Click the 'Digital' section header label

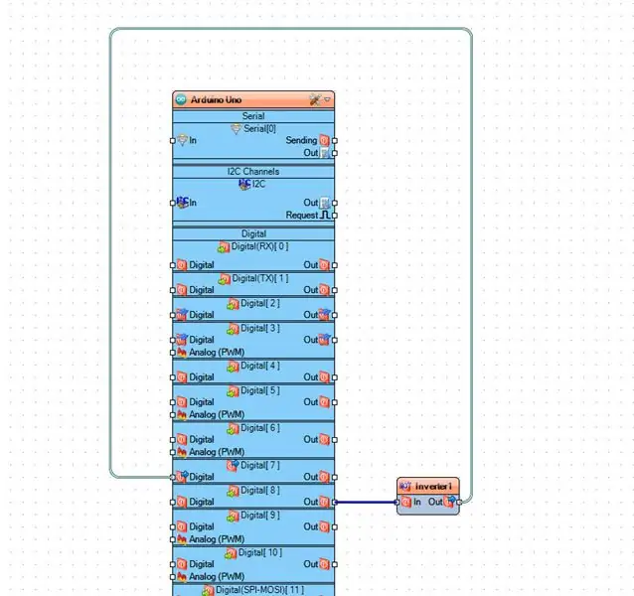pyautogui.click(x=253, y=233)
